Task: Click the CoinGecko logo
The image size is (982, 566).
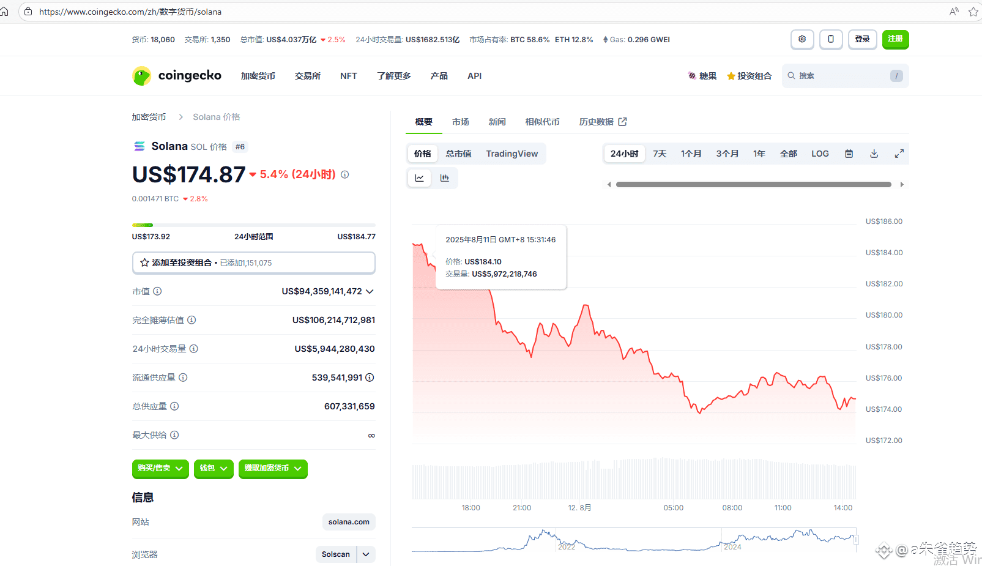Action: click(x=177, y=76)
